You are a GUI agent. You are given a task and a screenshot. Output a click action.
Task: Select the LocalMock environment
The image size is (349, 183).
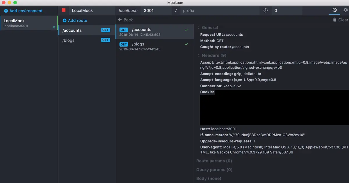(29, 23)
